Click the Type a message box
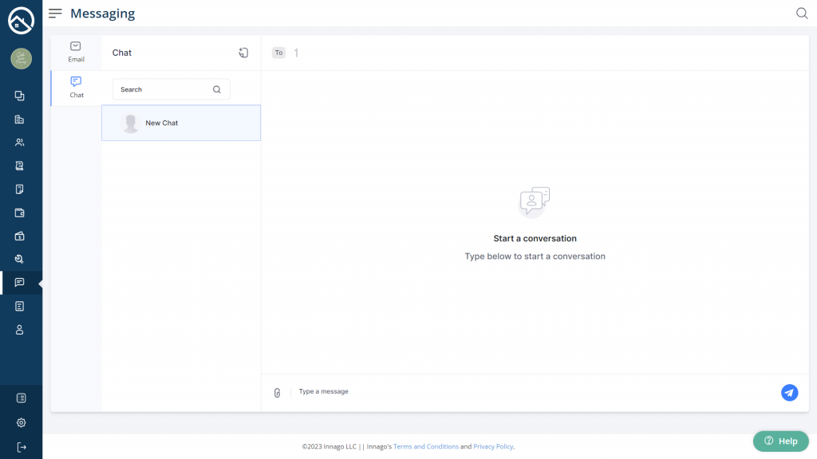817x459 pixels. pos(527,392)
